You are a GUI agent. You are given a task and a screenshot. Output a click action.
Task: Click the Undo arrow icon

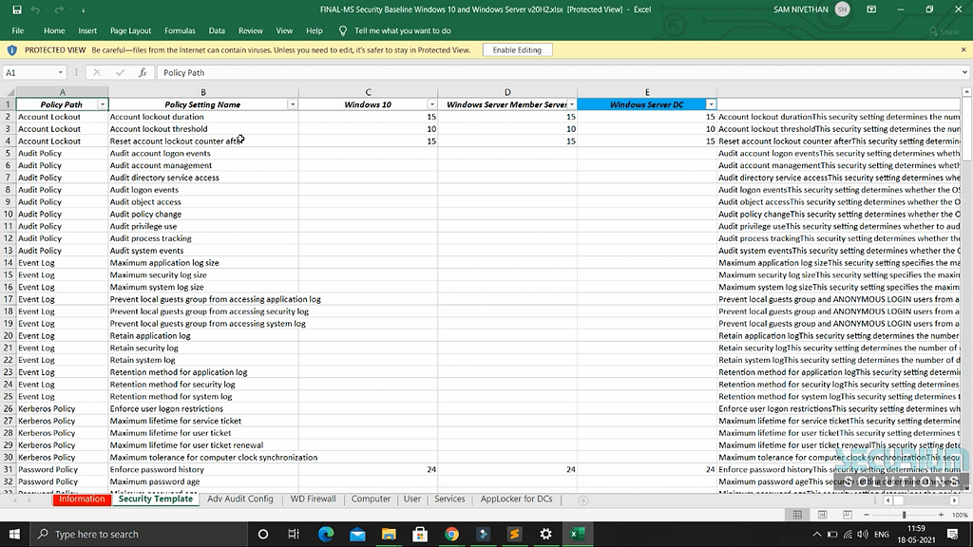point(35,9)
